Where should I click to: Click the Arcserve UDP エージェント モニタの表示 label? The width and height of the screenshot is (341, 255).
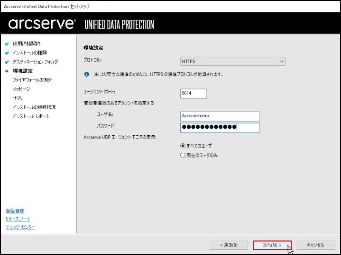[x=120, y=137]
